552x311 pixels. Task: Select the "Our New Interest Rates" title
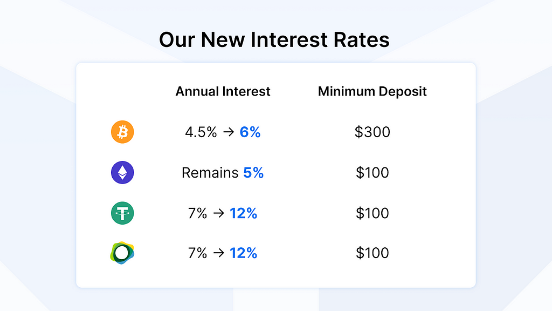(x=274, y=40)
